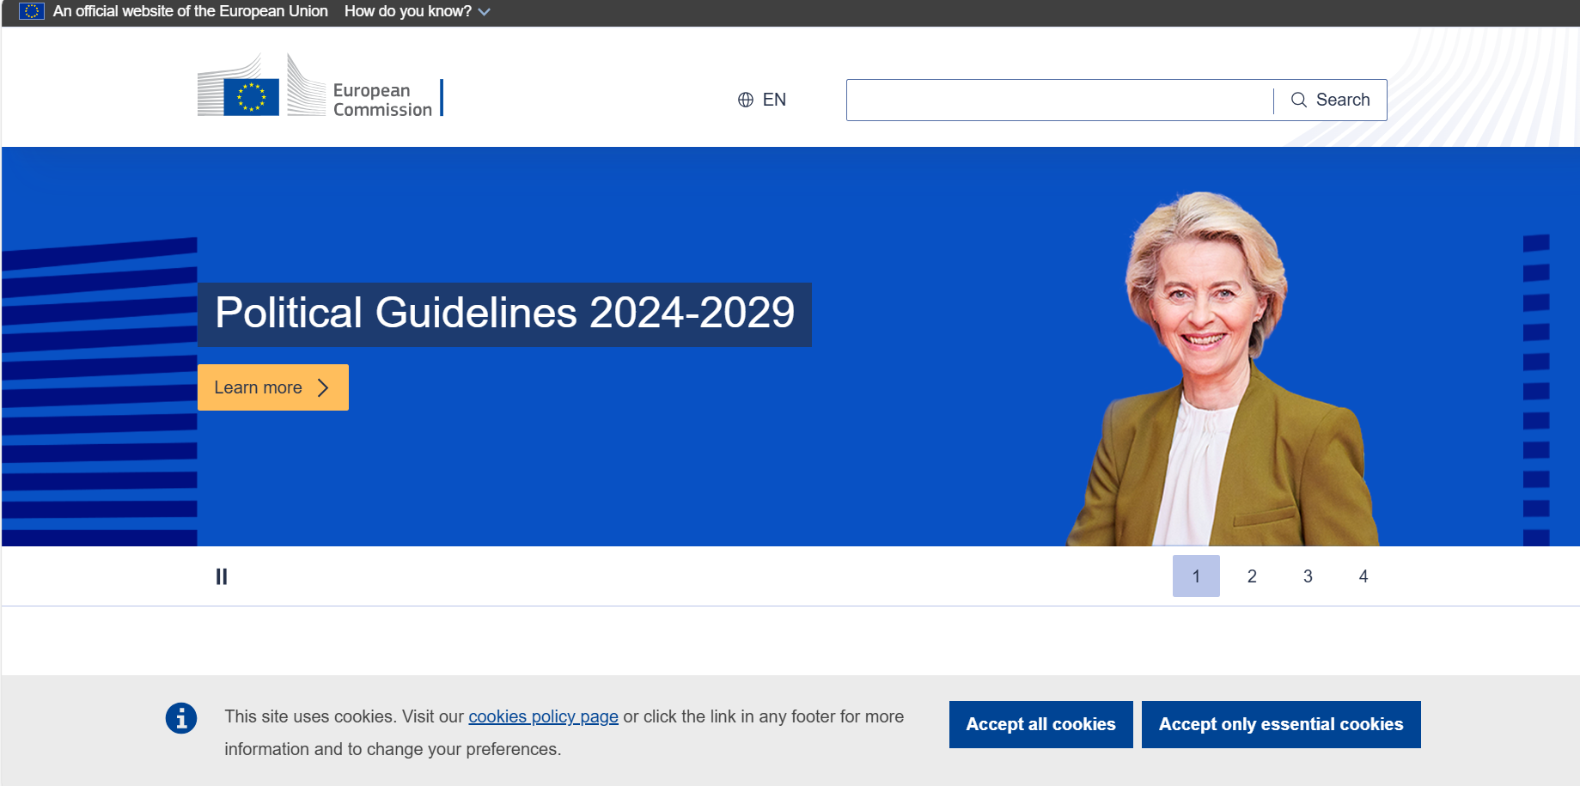Screen dimensions: 1580x786
Task: Click the EU stars emblem in the logo
Action: tap(253, 96)
